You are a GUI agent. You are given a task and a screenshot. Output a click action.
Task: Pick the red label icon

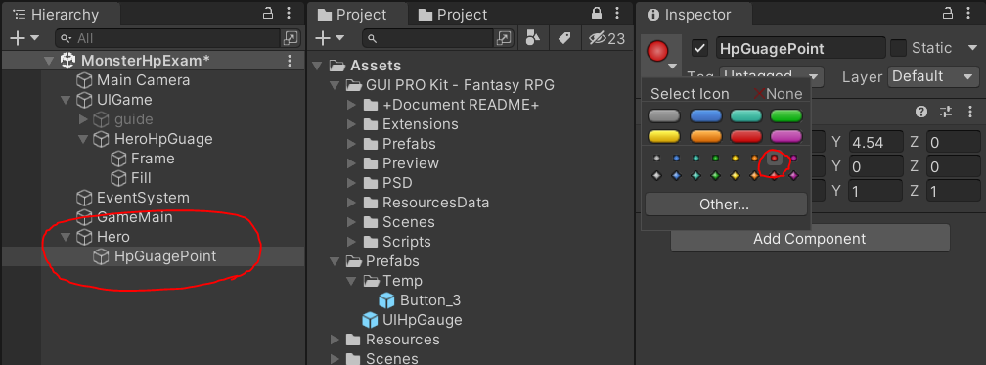tap(745, 136)
